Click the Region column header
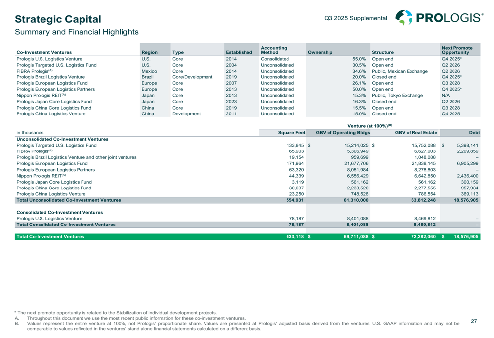494x338 pixels. click(x=149, y=51)
